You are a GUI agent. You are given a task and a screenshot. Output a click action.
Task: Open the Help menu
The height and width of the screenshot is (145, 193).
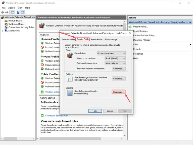coord(27,8)
